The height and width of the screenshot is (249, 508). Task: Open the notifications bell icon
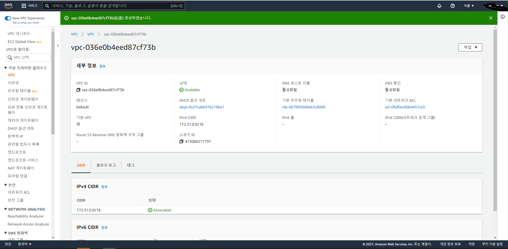(439, 6)
